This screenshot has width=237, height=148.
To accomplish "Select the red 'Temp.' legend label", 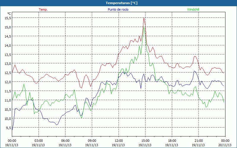I will (43, 9).
